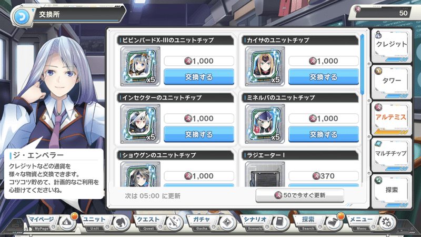The image size is (421, 237).
Task: Exchange for インセクター unit chip
Action: [x=199, y=134]
